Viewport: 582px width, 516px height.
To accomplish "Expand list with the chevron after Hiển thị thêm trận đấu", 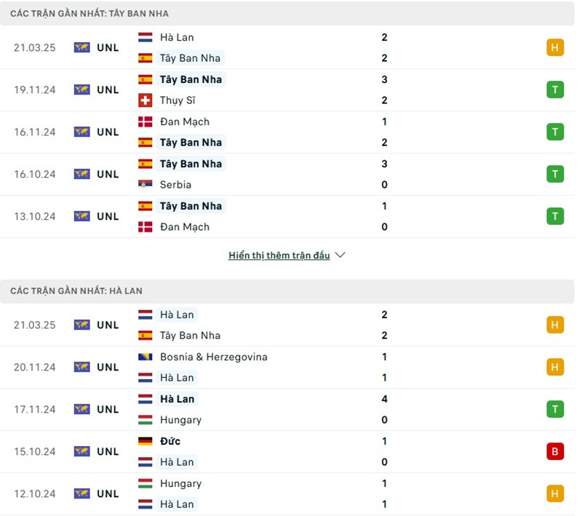I will (x=340, y=255).
